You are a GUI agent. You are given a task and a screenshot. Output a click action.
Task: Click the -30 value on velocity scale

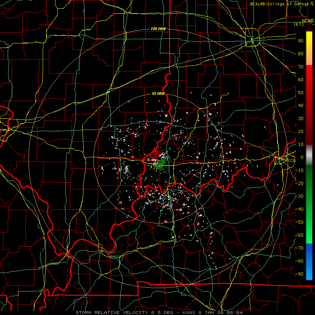coord(300,196)
